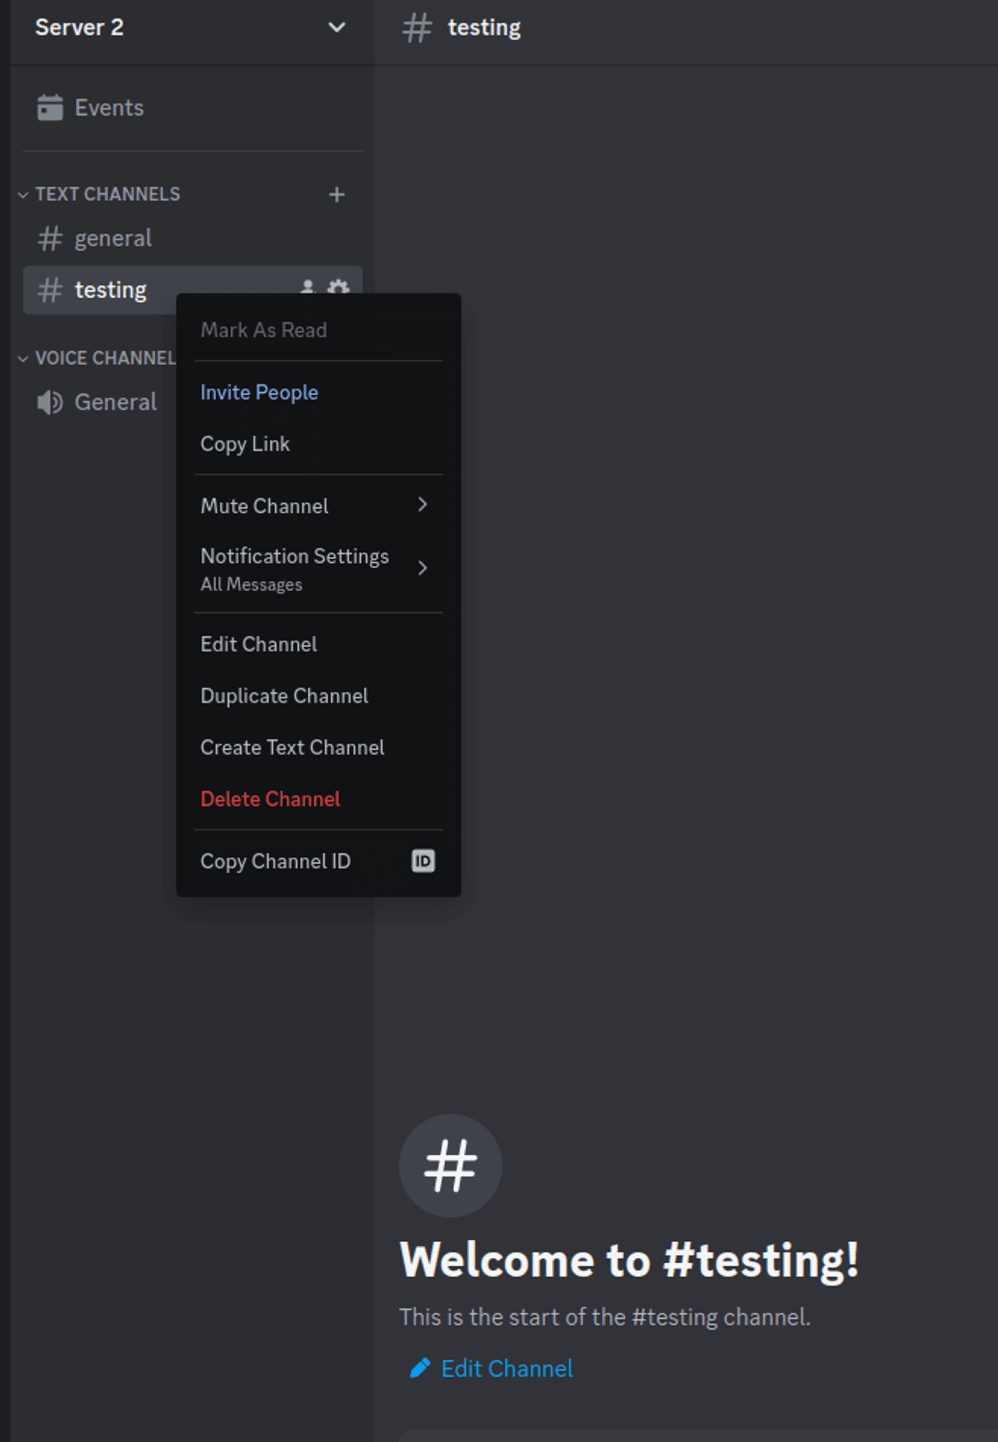Expand the Notification Settings submenu

[x=423, y=568]
